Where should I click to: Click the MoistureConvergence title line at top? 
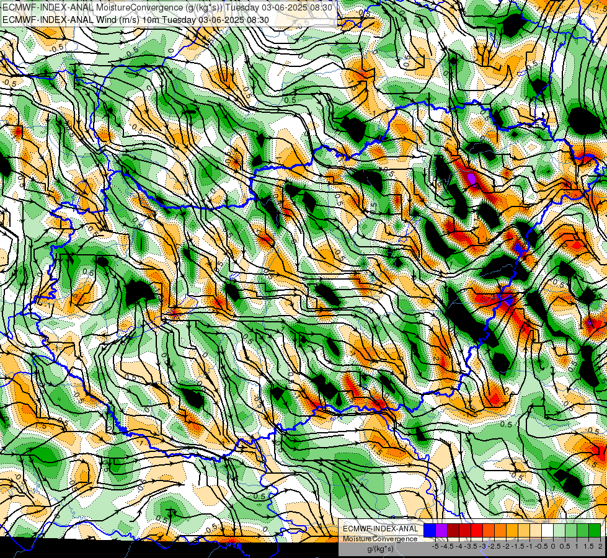(167, 7)
